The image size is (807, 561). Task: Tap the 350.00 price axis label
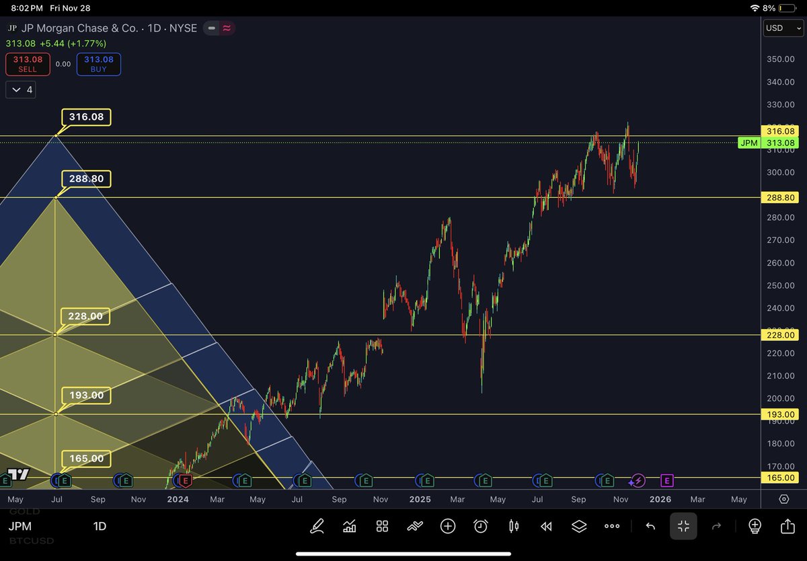click(780, 59)
